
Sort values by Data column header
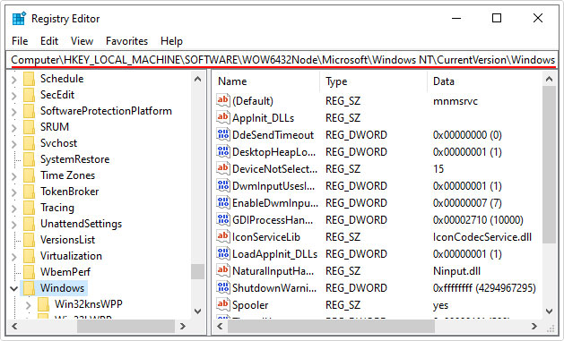click(484, 81)
